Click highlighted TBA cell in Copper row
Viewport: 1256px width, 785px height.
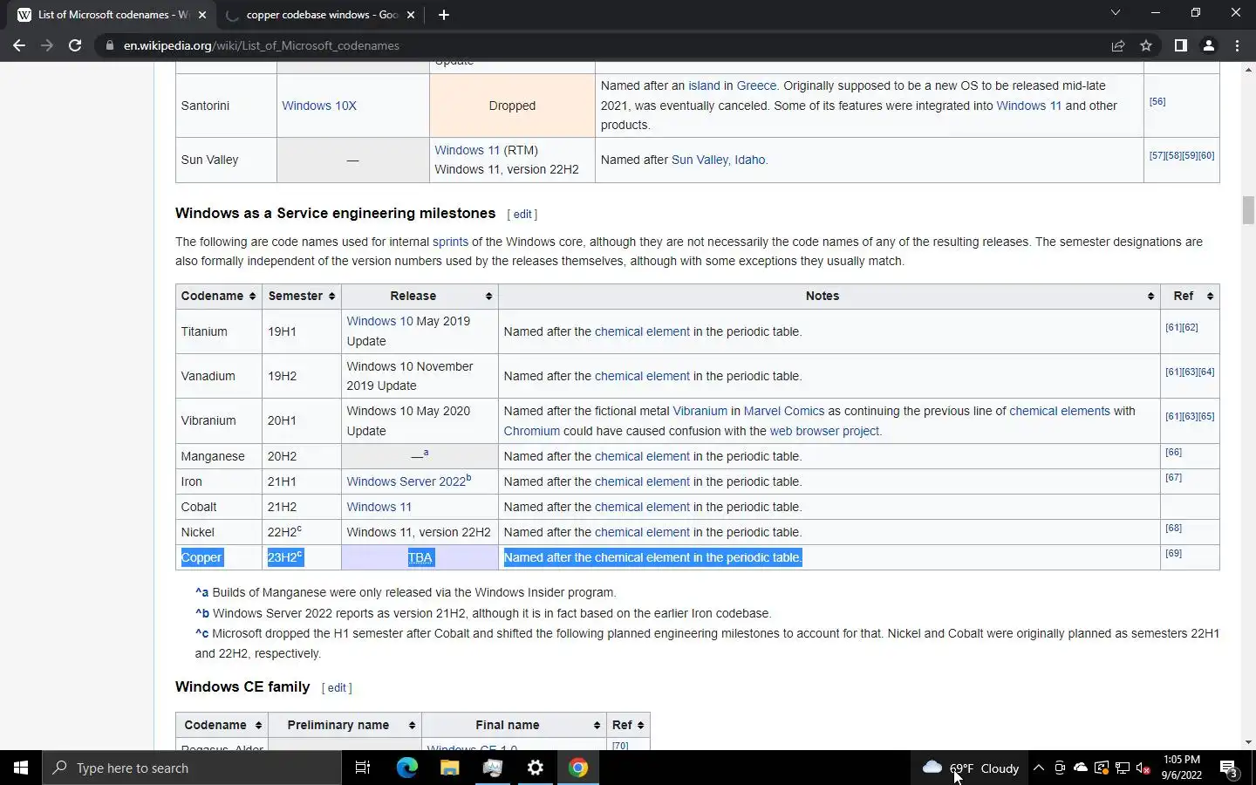click(420, 557)
